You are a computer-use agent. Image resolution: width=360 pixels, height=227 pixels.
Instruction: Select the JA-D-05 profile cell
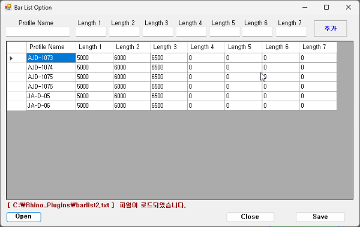click(51, 96)
